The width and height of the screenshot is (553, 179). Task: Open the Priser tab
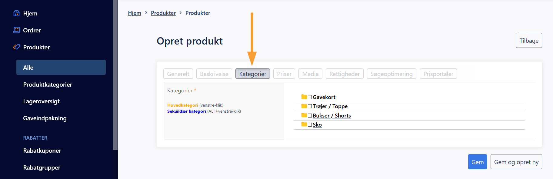click(284, 74)
